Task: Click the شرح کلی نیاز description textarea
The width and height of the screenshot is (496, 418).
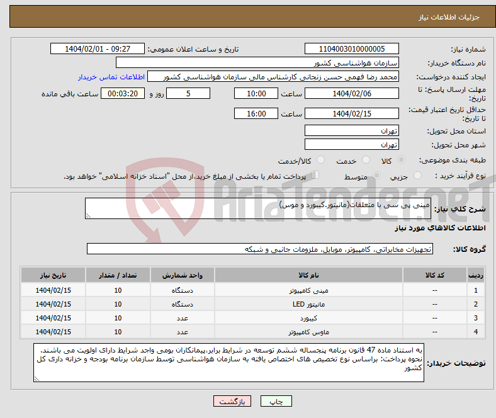Action: click(x=258, y=208)
